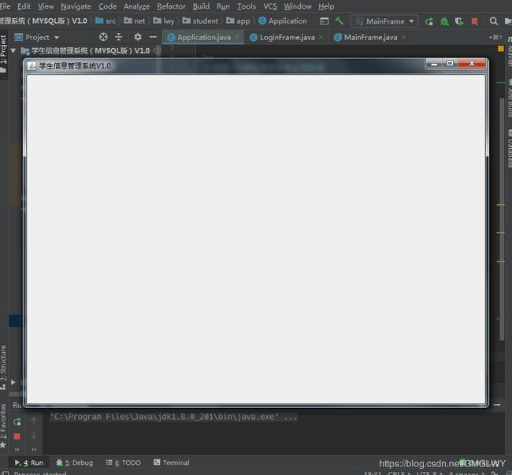Open the View menu
Viewport: 512px width, 475px height.
pyautogui.click(x=46, y=6)
